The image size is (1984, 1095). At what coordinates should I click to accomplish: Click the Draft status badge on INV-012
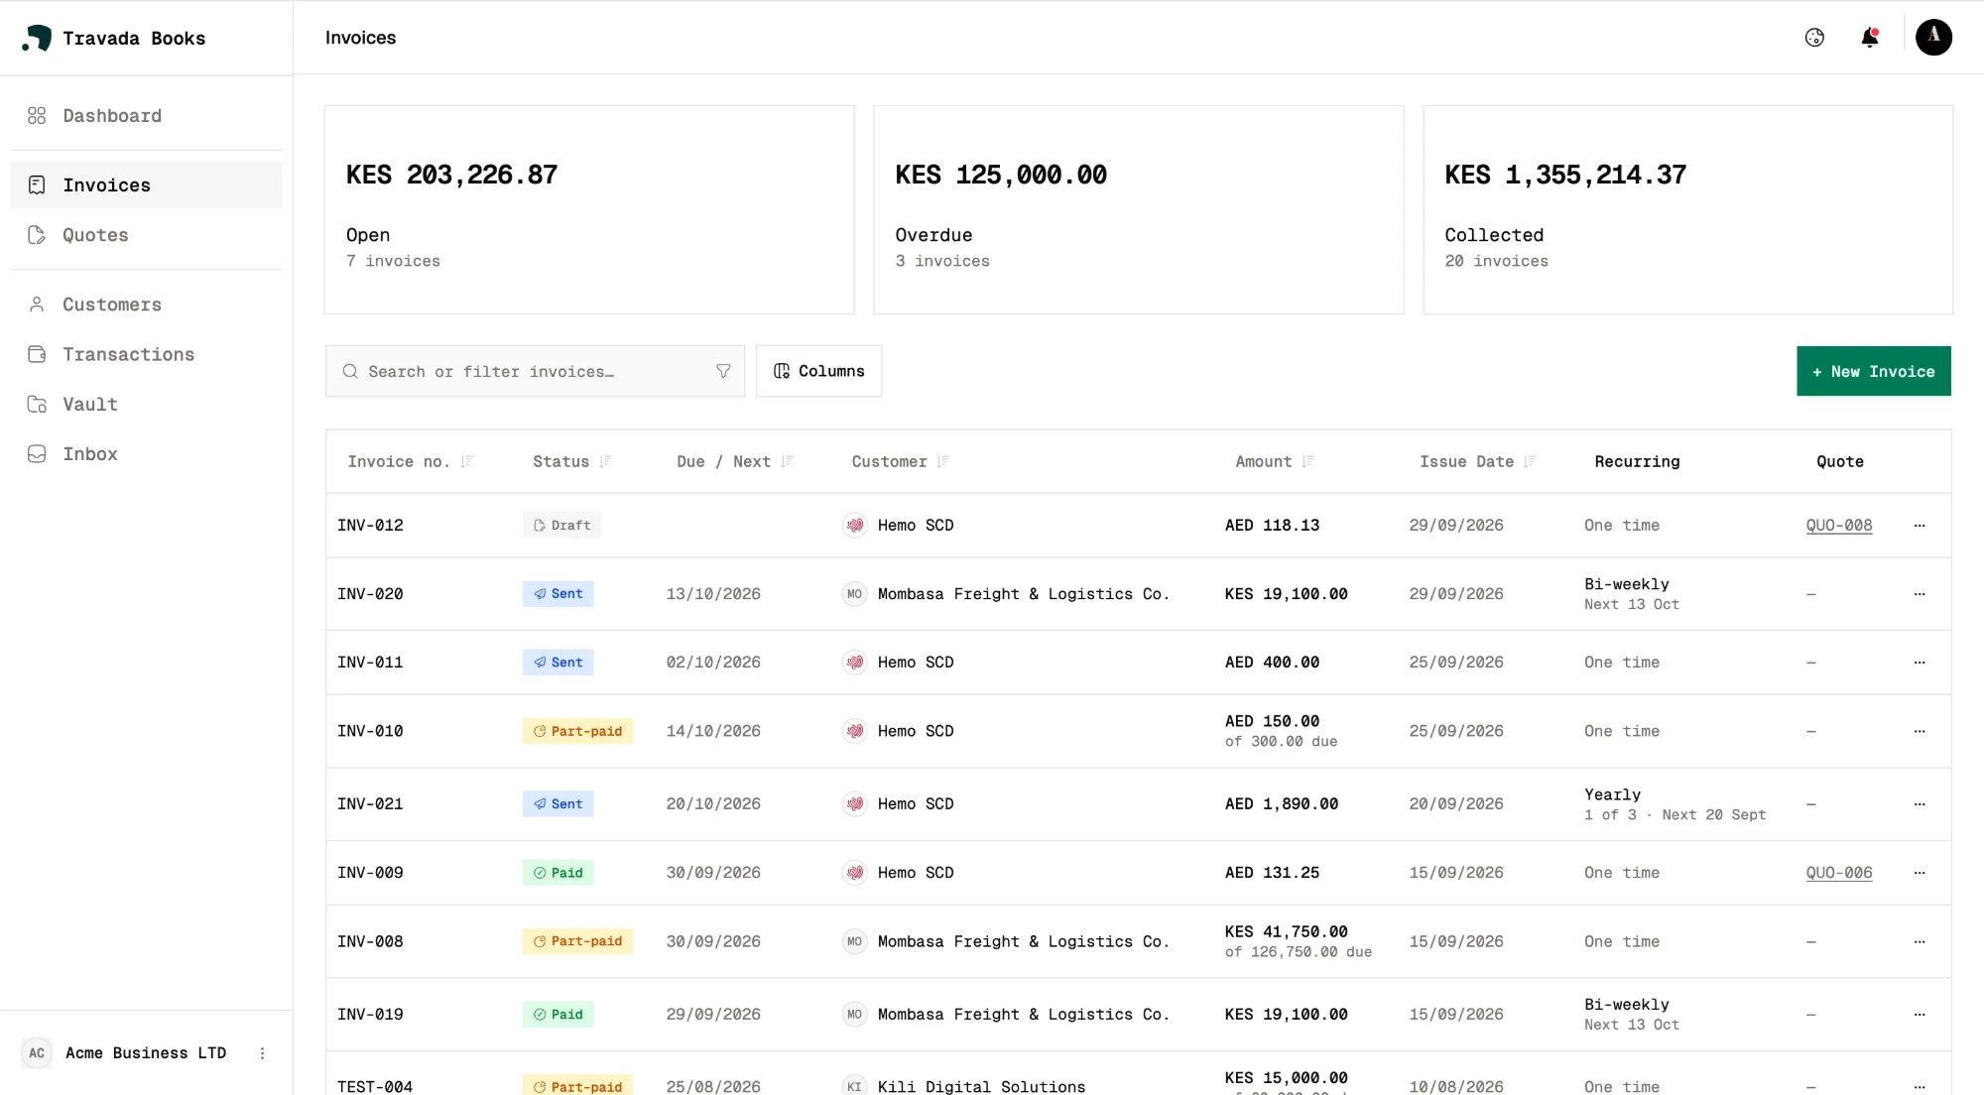tap(561, 526)
